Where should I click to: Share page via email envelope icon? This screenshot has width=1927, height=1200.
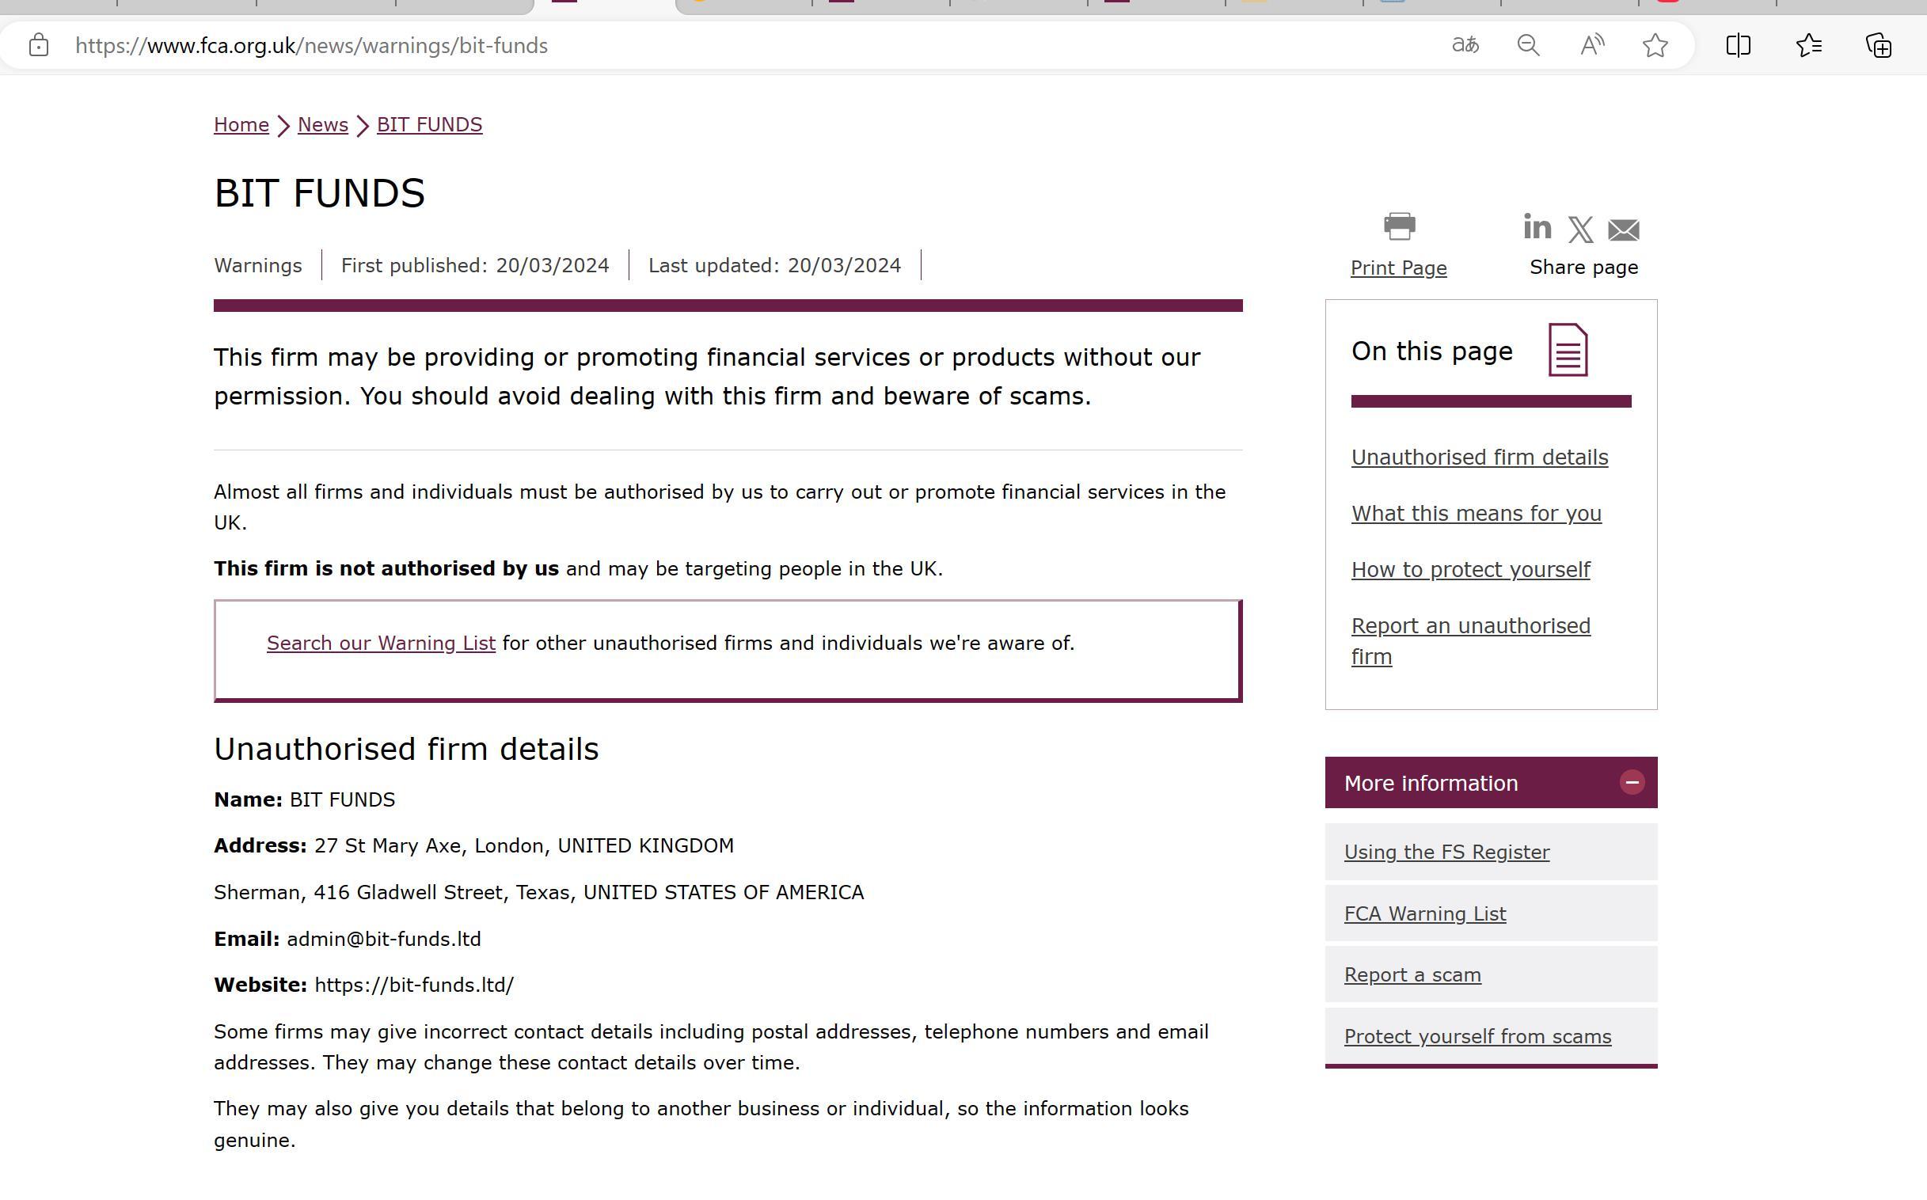click(x=1623, y=230)
